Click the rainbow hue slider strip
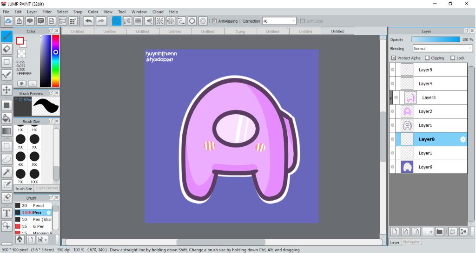Viewport: 476px width, 253px height. pos(55,60)
